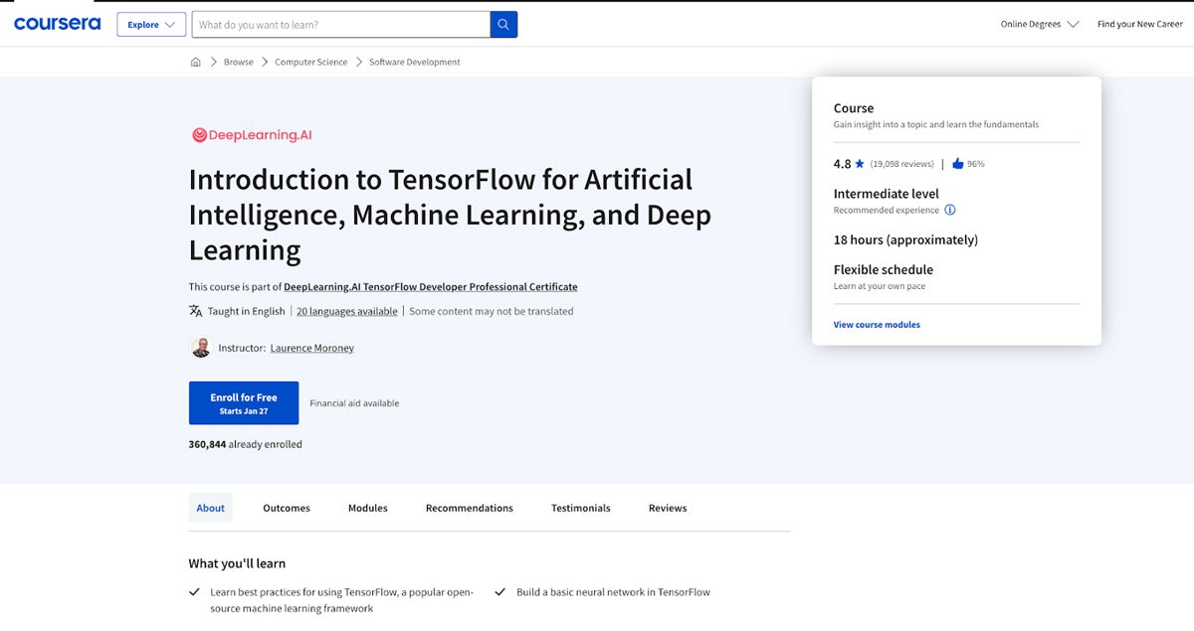Click the Intermediate level text

[887, 194]
